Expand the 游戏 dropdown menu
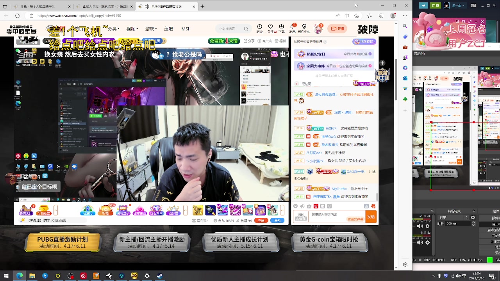 [x=150, y=29]
